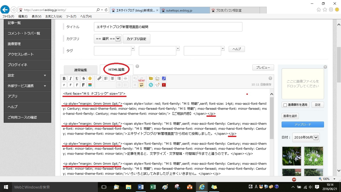Insert a map with the Japan map icon
The height and width of the screenshot is (192, 341).
click(164, 78)
